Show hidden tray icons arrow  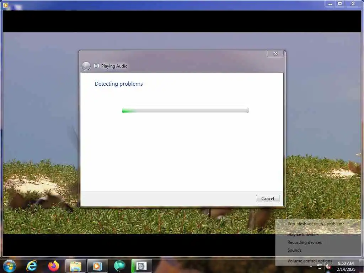pyautogui.click(x=311, y=267)
